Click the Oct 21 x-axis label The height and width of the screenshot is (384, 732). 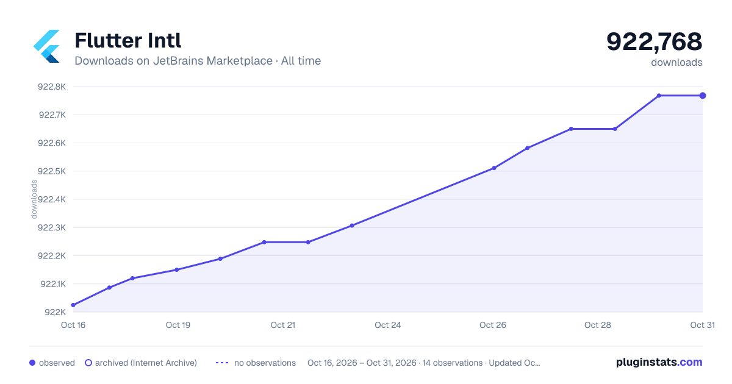click(283, 325)
